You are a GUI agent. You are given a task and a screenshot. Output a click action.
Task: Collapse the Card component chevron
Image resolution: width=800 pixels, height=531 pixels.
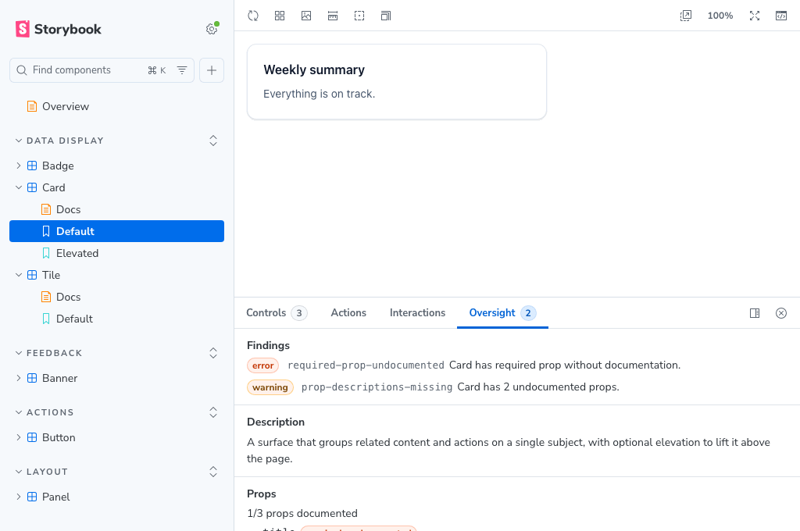click(x=19, y=187)
